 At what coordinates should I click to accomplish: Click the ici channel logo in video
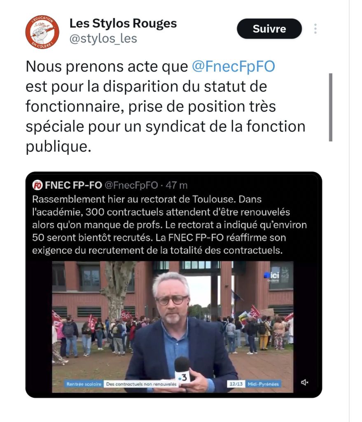[272, 275]
